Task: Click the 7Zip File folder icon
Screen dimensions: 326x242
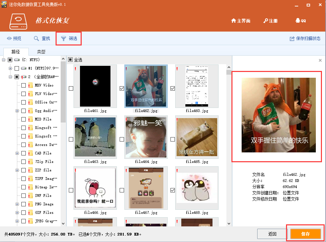Action: [30, 162]
